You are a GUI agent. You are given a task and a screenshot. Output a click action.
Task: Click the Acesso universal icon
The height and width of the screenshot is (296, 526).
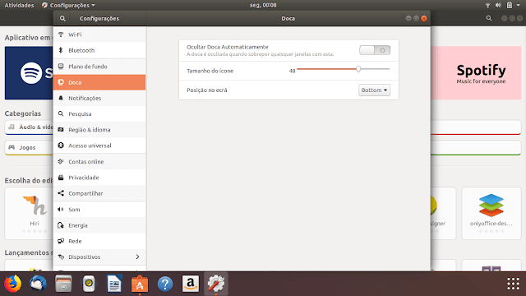point(61,146)
